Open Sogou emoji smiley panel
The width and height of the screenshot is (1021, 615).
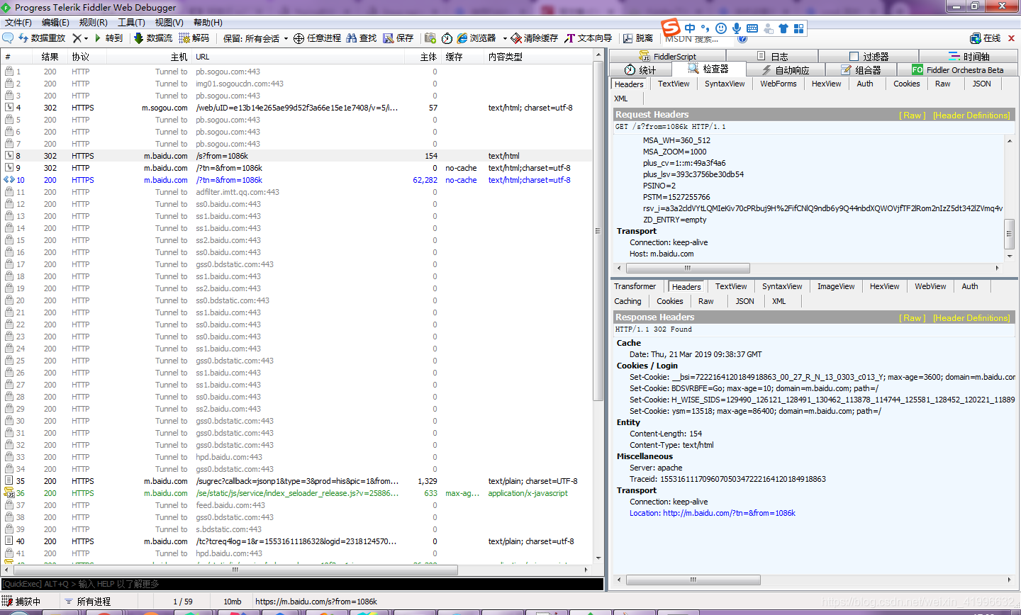pyautogui.click(x=721, y=28)
